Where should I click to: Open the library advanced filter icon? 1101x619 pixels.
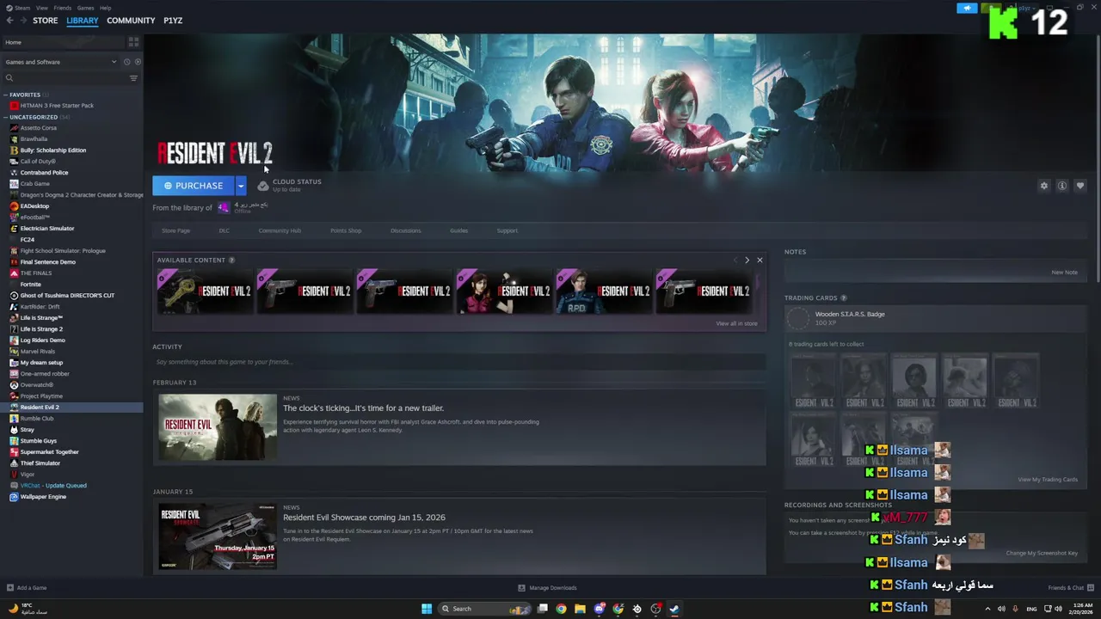click(x=133, y=78)
